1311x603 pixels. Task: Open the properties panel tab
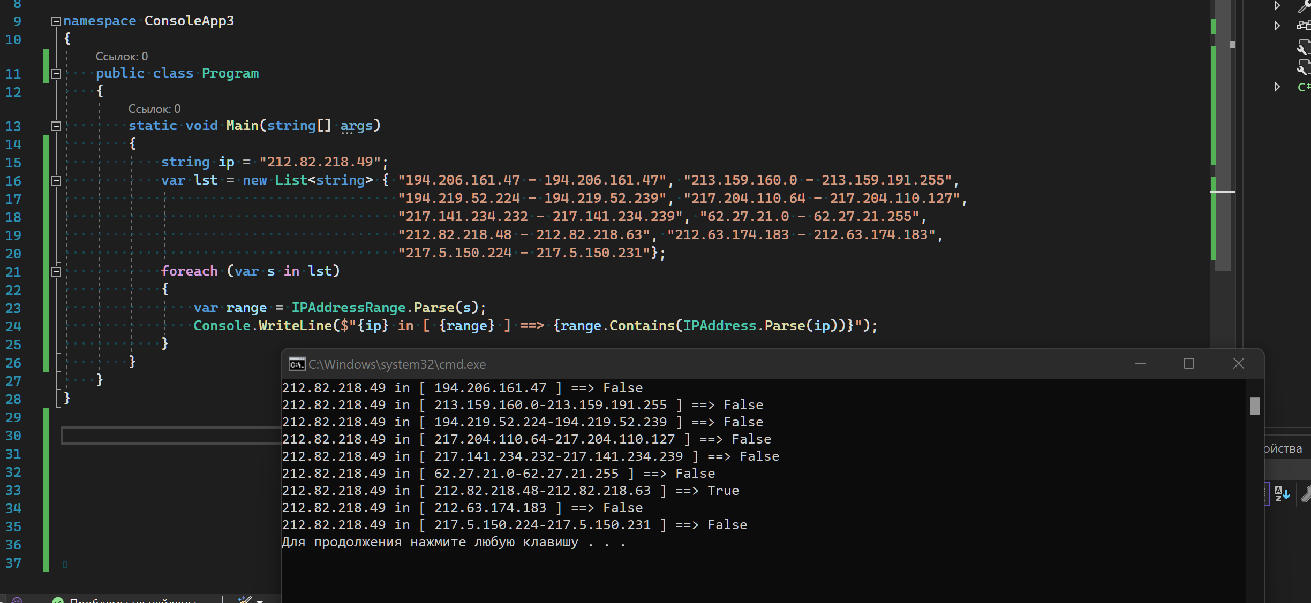(1283, 449)
